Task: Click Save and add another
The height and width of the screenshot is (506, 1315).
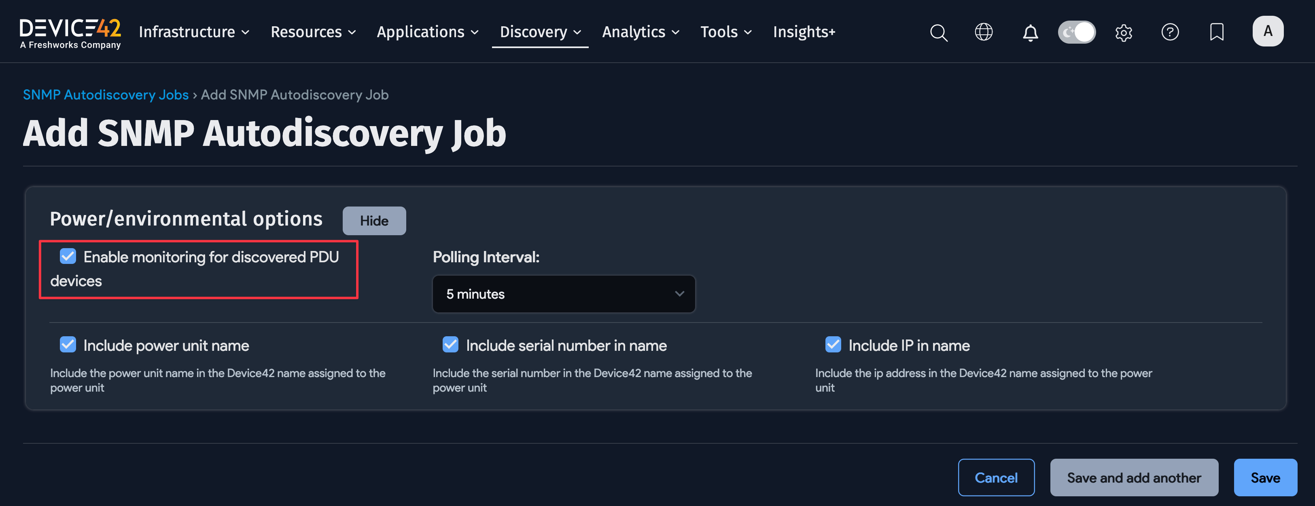Action: tap(1134, 477)
